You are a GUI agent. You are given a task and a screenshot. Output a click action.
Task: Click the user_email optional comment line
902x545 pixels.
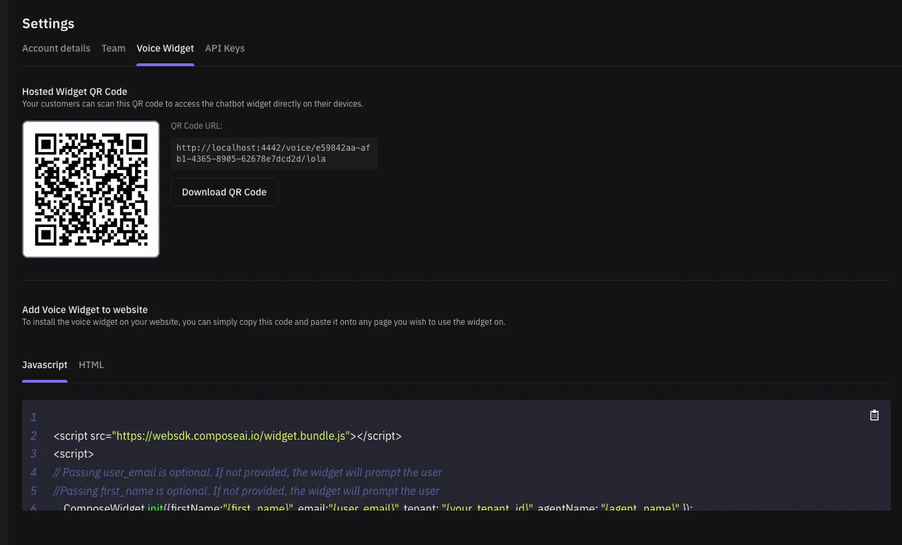pos(247,472)
